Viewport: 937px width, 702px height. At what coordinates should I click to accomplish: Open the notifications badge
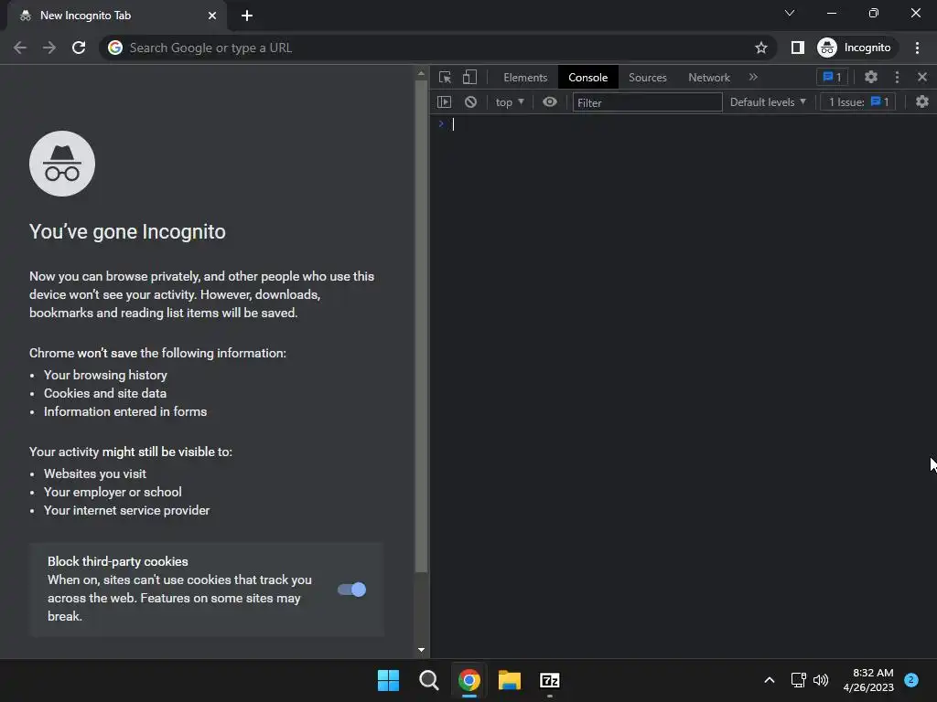click(911, 679)
